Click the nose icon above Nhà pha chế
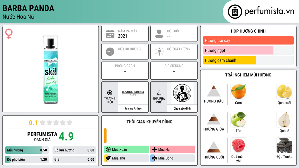This screenshot has width=299, height=168. pyautogui.click(x=159, y=93)
